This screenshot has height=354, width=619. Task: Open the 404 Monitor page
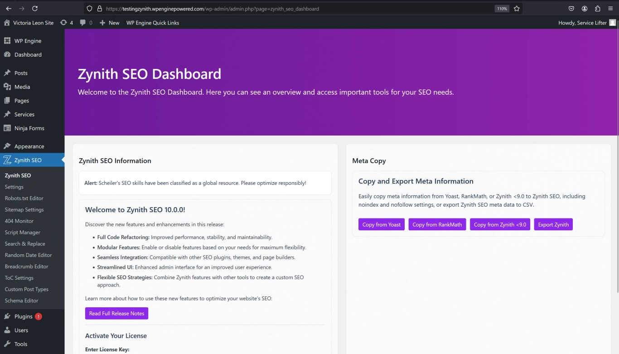19,221
